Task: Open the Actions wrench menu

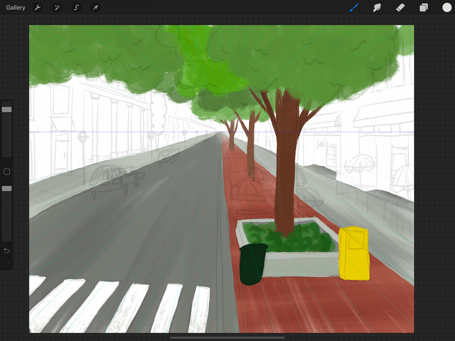Action: coord(38,8)
